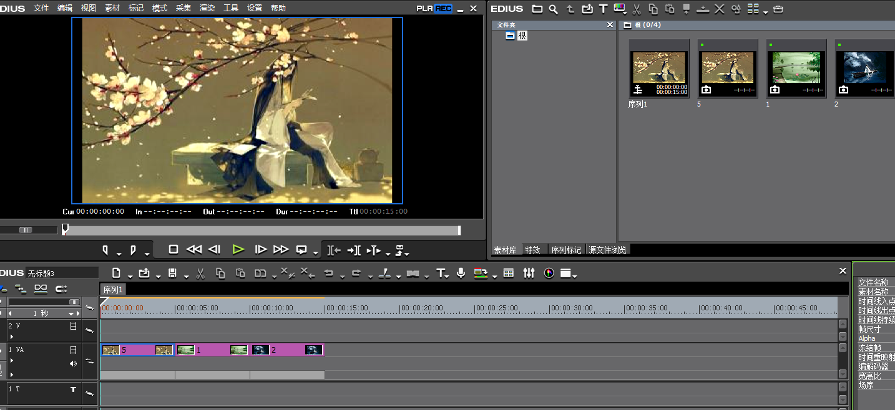Click the Create Title T icon in timeline toolbar

[440, 273]
